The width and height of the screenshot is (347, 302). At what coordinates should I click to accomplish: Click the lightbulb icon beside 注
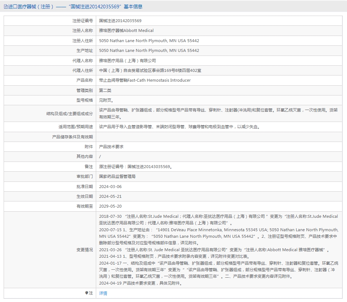point(86,293)
